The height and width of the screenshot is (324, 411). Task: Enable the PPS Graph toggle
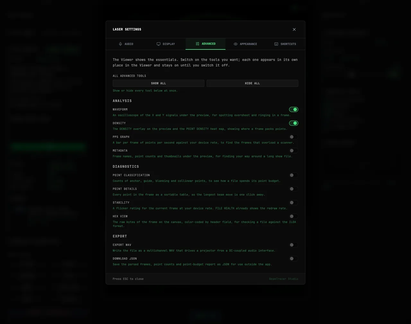point(293,137)
